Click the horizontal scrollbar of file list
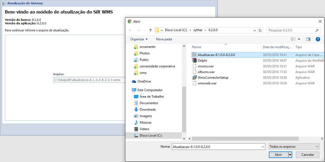 pyautogui.click(x=245, y=138)
